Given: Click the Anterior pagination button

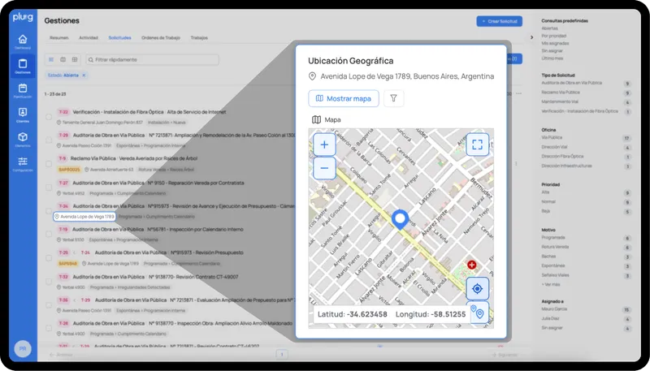Looking at the screenshot, I should (x=62, y=355).
